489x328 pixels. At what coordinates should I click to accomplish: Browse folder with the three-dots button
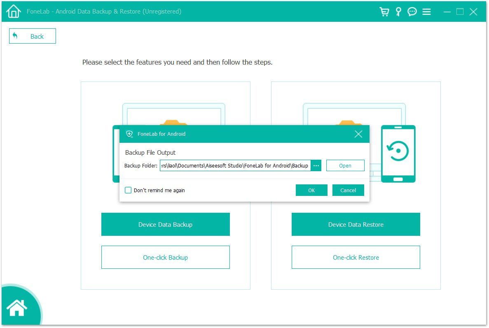click(x=316, y=165)
